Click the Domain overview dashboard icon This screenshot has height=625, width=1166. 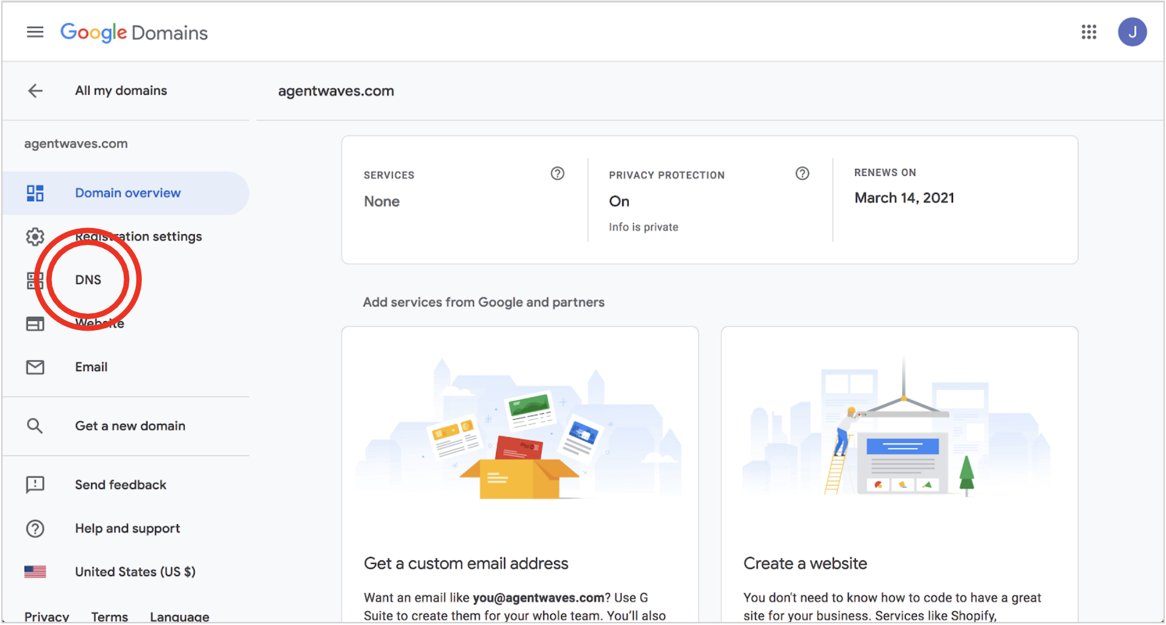(35, 193)
